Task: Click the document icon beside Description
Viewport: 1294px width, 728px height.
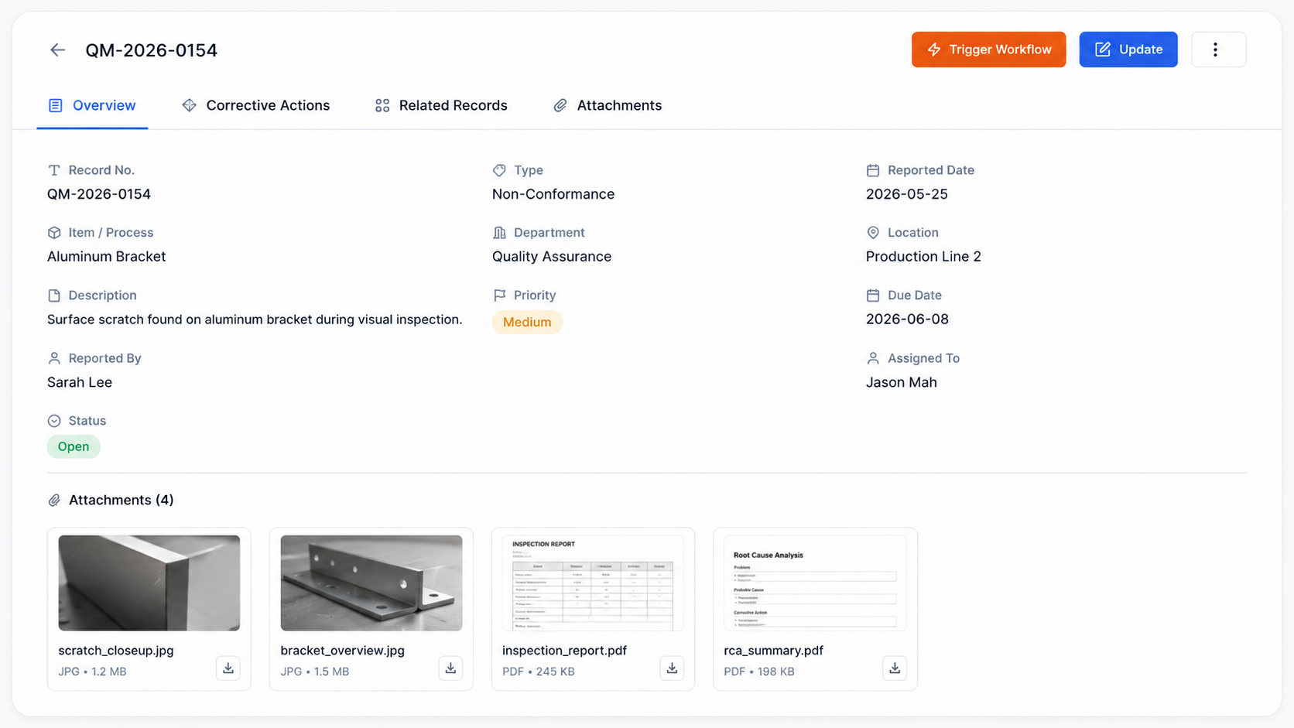Action: point(54,296)
